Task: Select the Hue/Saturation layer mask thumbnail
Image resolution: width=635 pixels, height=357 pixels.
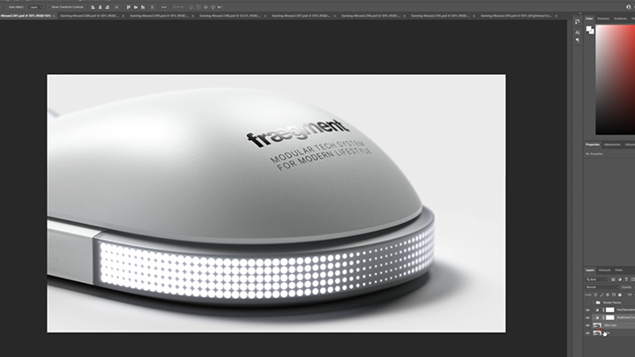Action: pyautogui.click(x=610, y=310)
